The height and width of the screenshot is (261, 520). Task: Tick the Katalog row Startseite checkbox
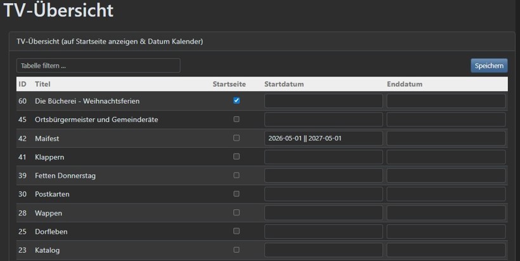click(x=237, y=250)
